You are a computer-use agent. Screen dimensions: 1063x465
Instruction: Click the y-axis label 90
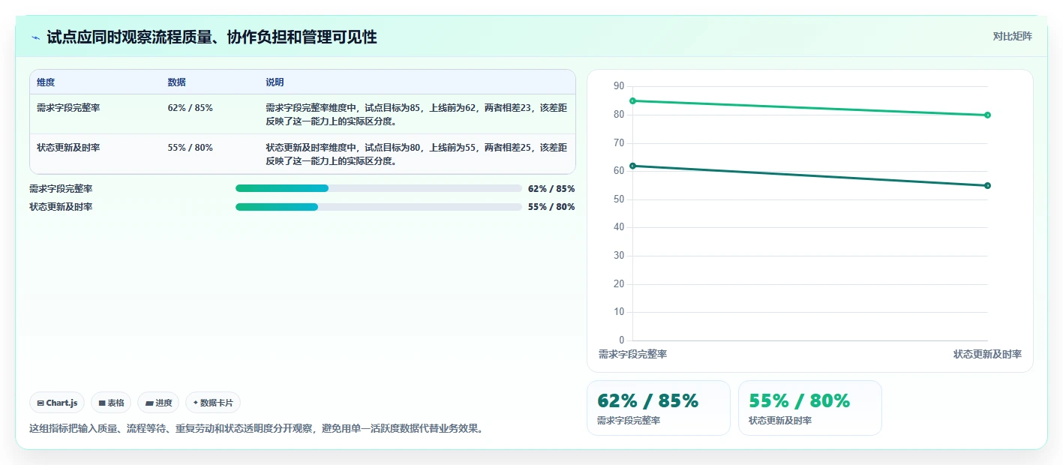(619, 86)
